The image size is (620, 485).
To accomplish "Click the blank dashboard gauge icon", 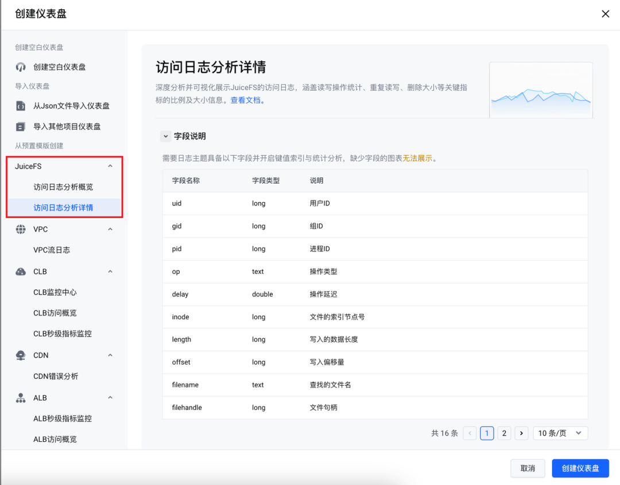I will coord(21,67).
